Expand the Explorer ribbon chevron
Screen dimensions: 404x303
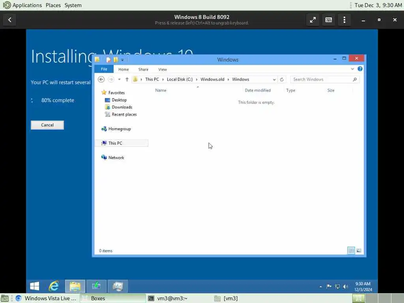click(x=352, y=69)
